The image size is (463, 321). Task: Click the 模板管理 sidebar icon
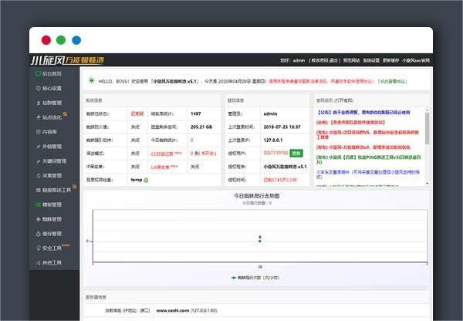pos(37,204)
